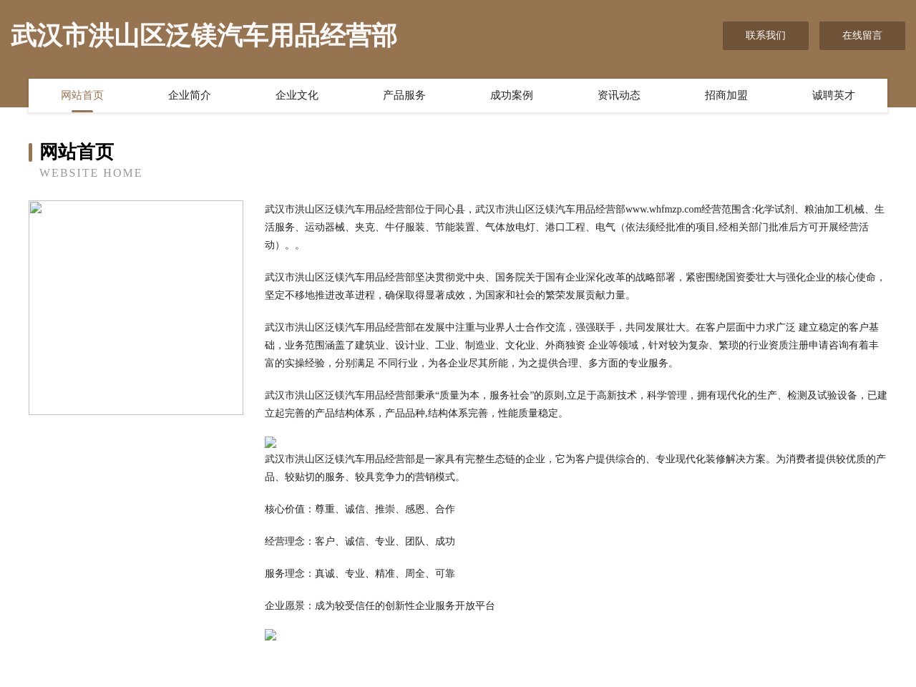Screen dimensions: 916x687
Task: Click the paragraph containing www.whfmzp.com
Action: click(x=576, y=227)
